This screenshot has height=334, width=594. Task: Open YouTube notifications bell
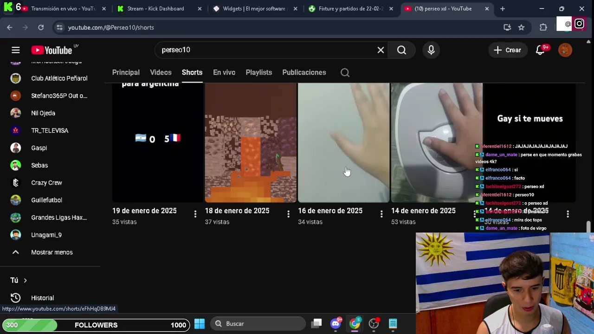(540, 50)
